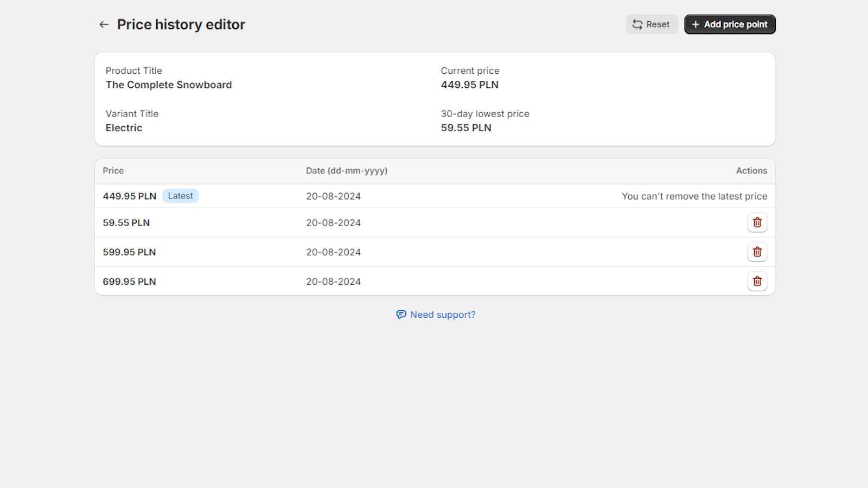Click the 30-day lowest price value
868x488 pixels.
pyautogui.click(x=466, y=128)
